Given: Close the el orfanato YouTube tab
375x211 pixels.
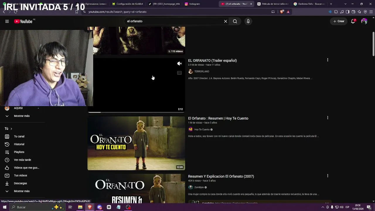Looking at the screenshot, I should pyautogui.click(x=251, y=4).
